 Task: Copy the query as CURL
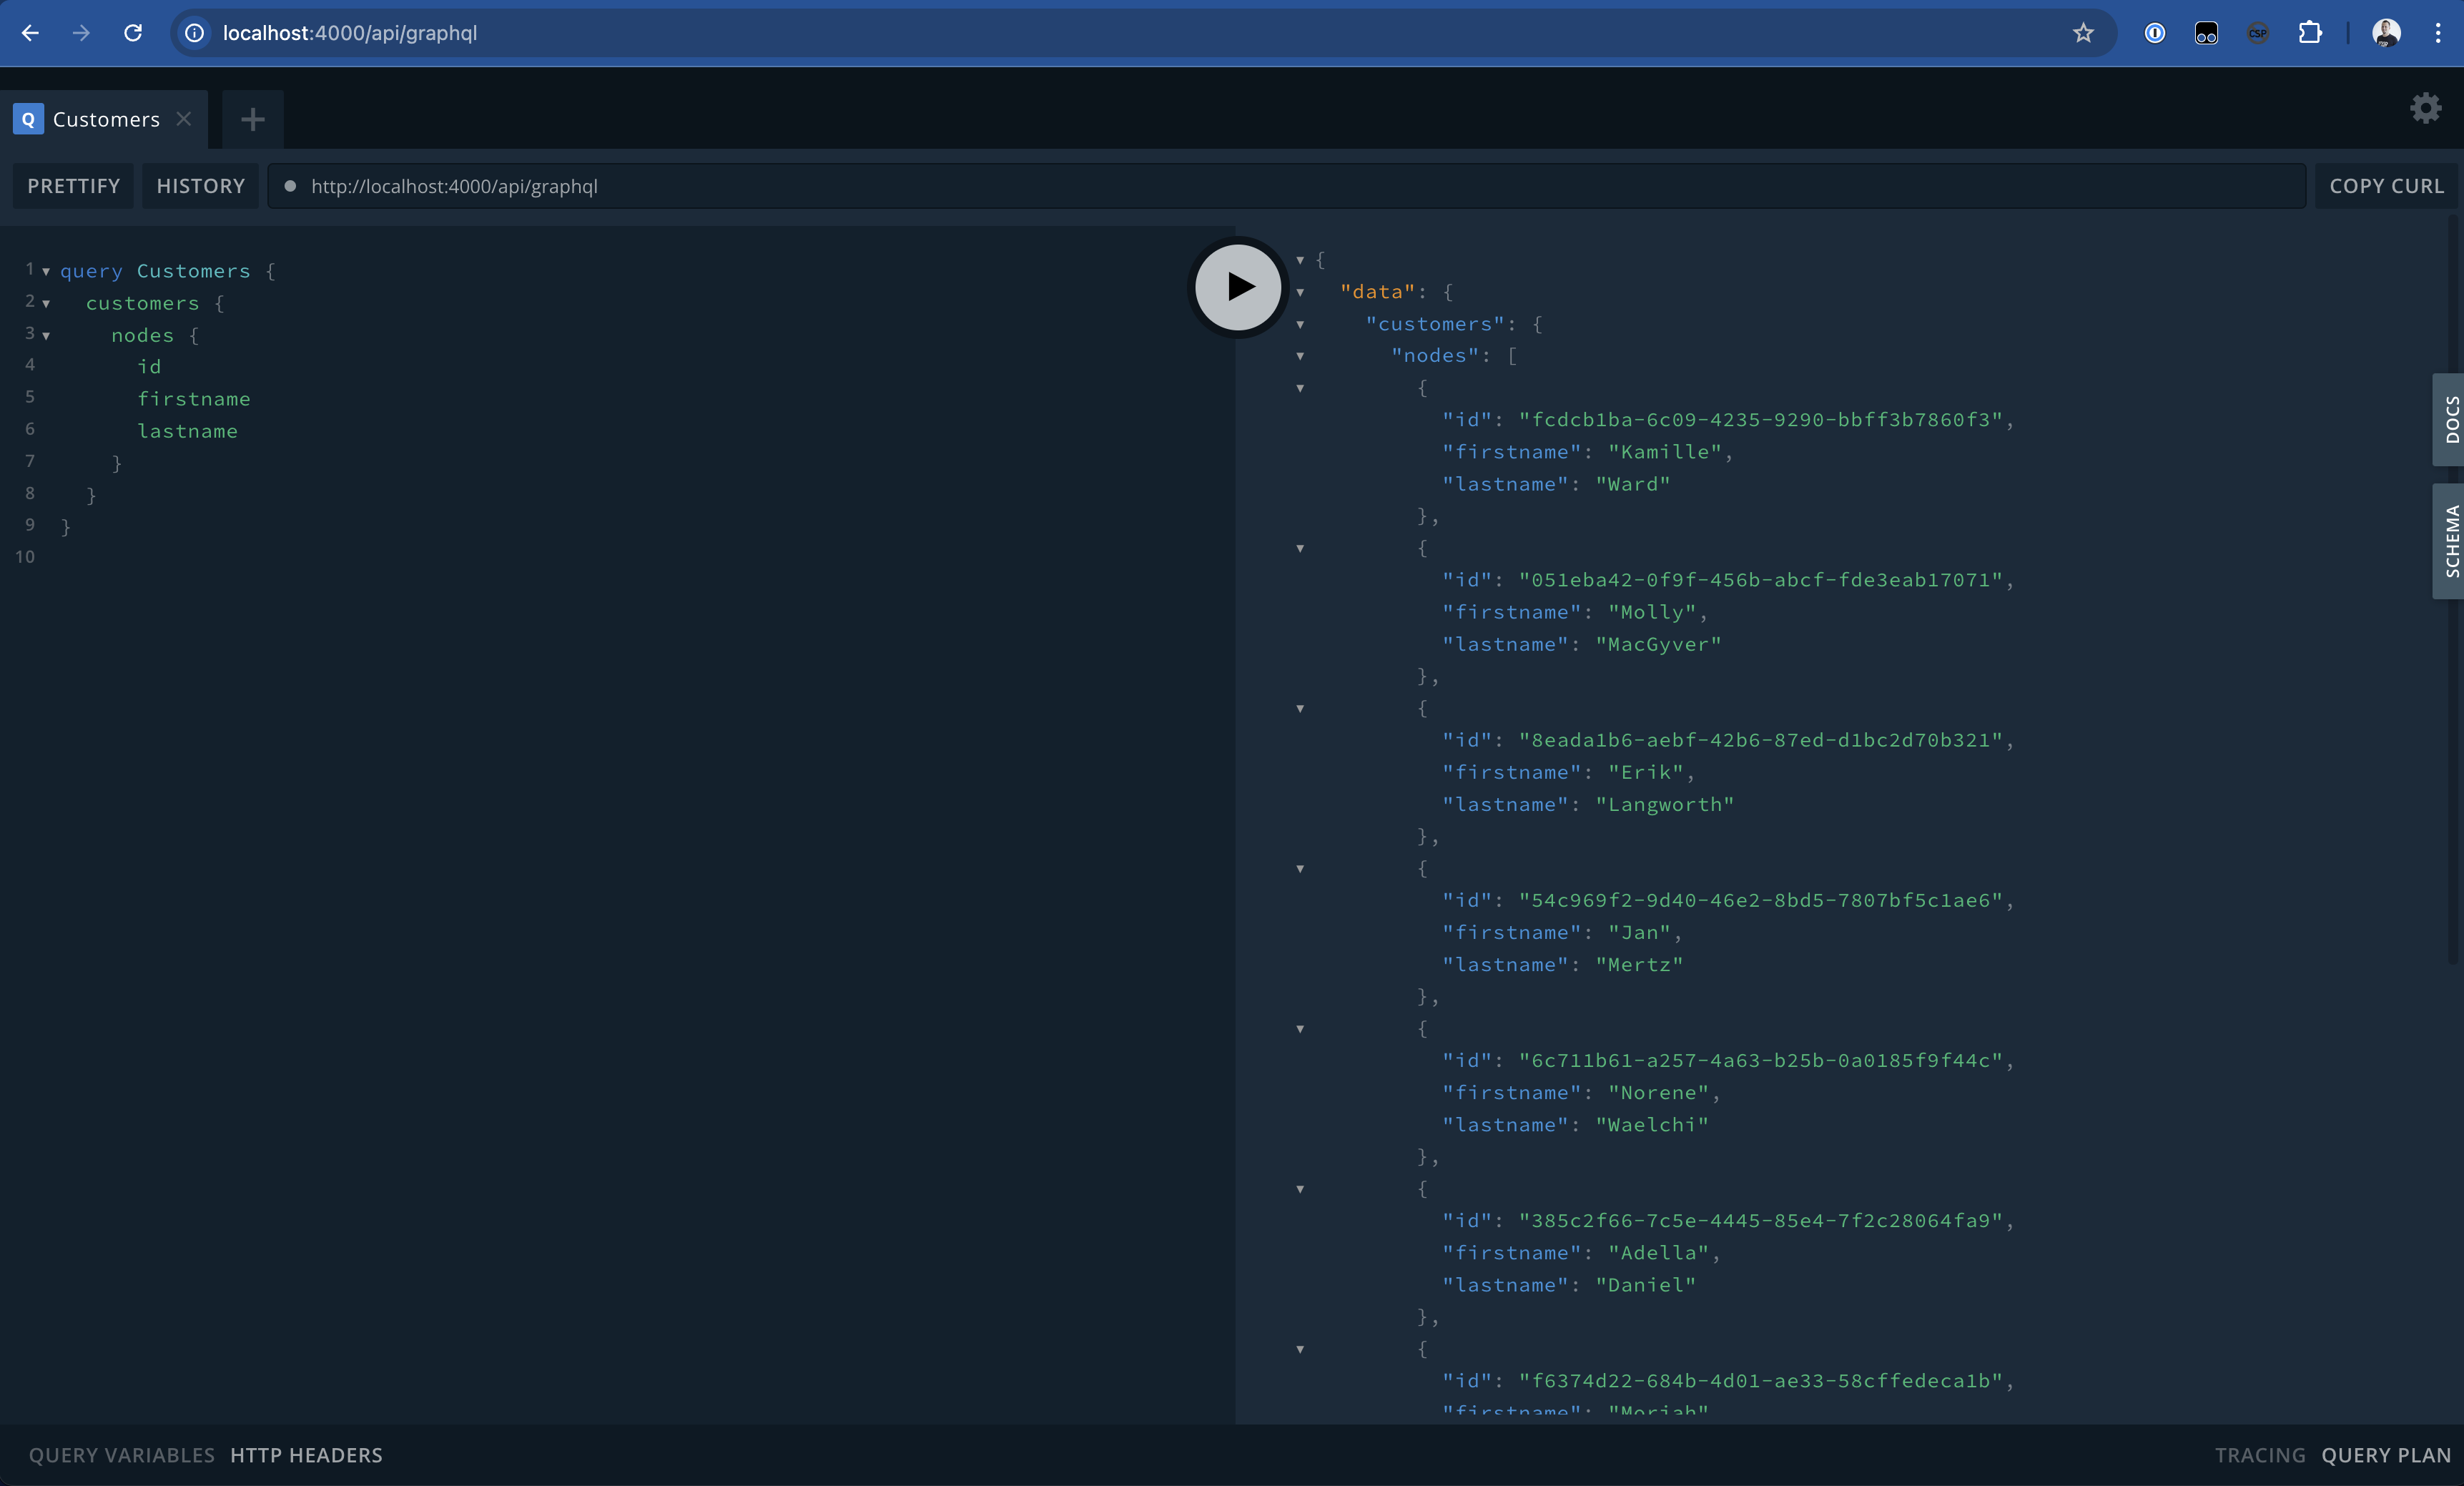click(2386, 186)
